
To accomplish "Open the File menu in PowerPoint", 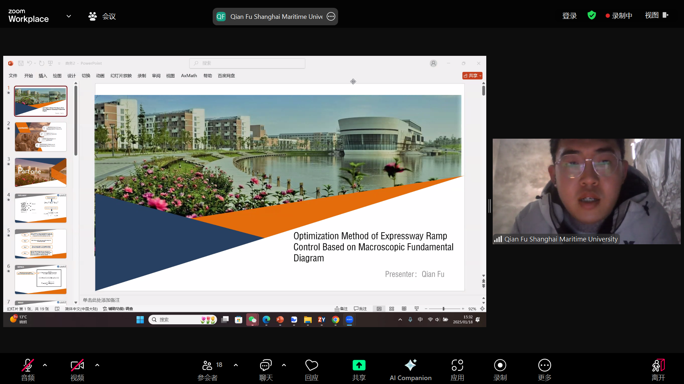I will tap(13, 76).
